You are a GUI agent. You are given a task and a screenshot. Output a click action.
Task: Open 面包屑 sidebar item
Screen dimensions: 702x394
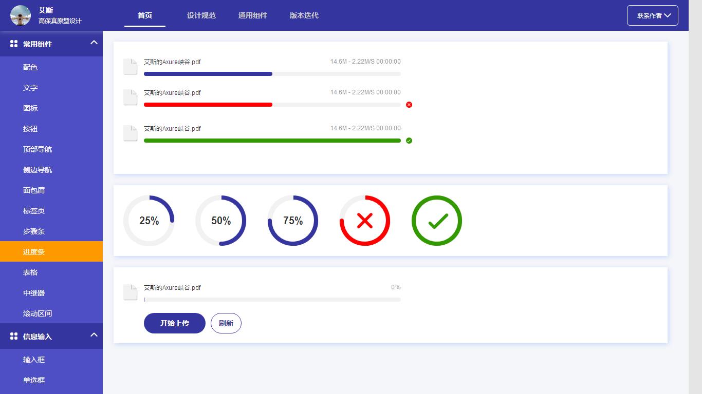coord(51,190)
